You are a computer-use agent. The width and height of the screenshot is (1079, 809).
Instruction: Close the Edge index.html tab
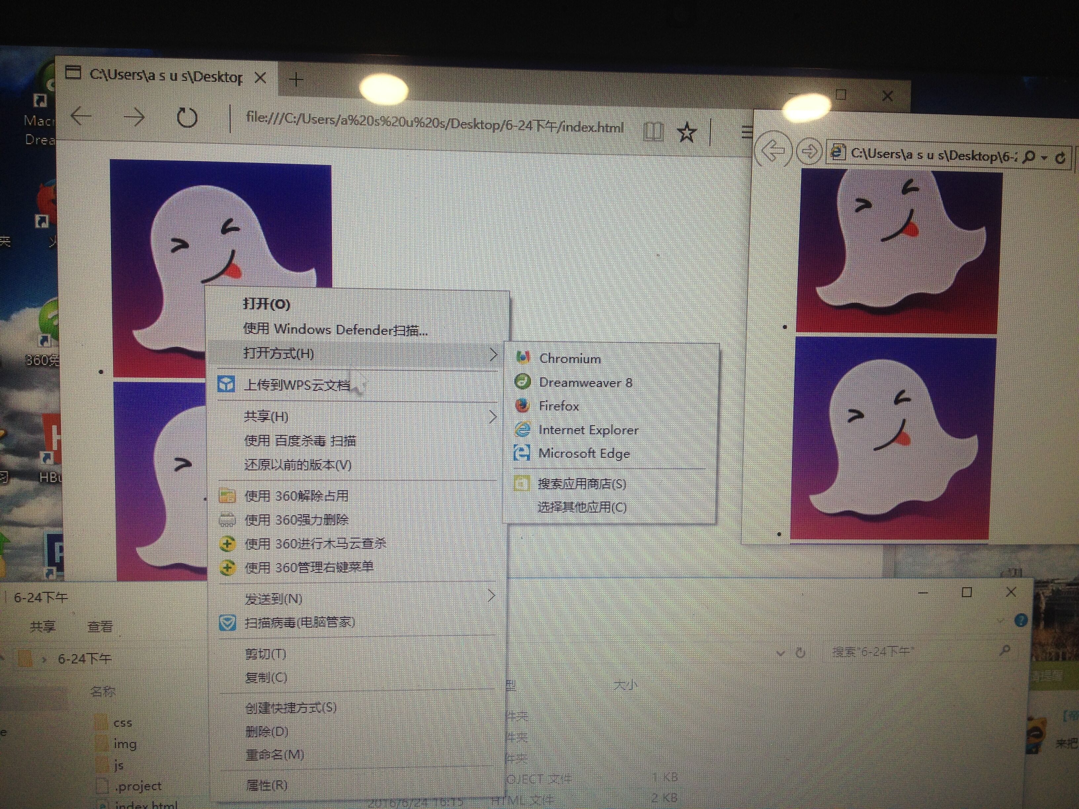point(261,78)
